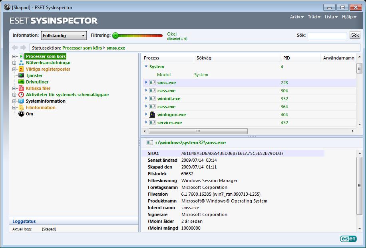The width and height of the screenshot is (366, 248).
Task: Sort by the Sökväg column header
Action: 237,58
